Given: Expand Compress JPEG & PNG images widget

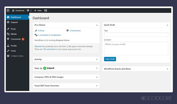Looking at the screenshot, I should coord(97,77).
